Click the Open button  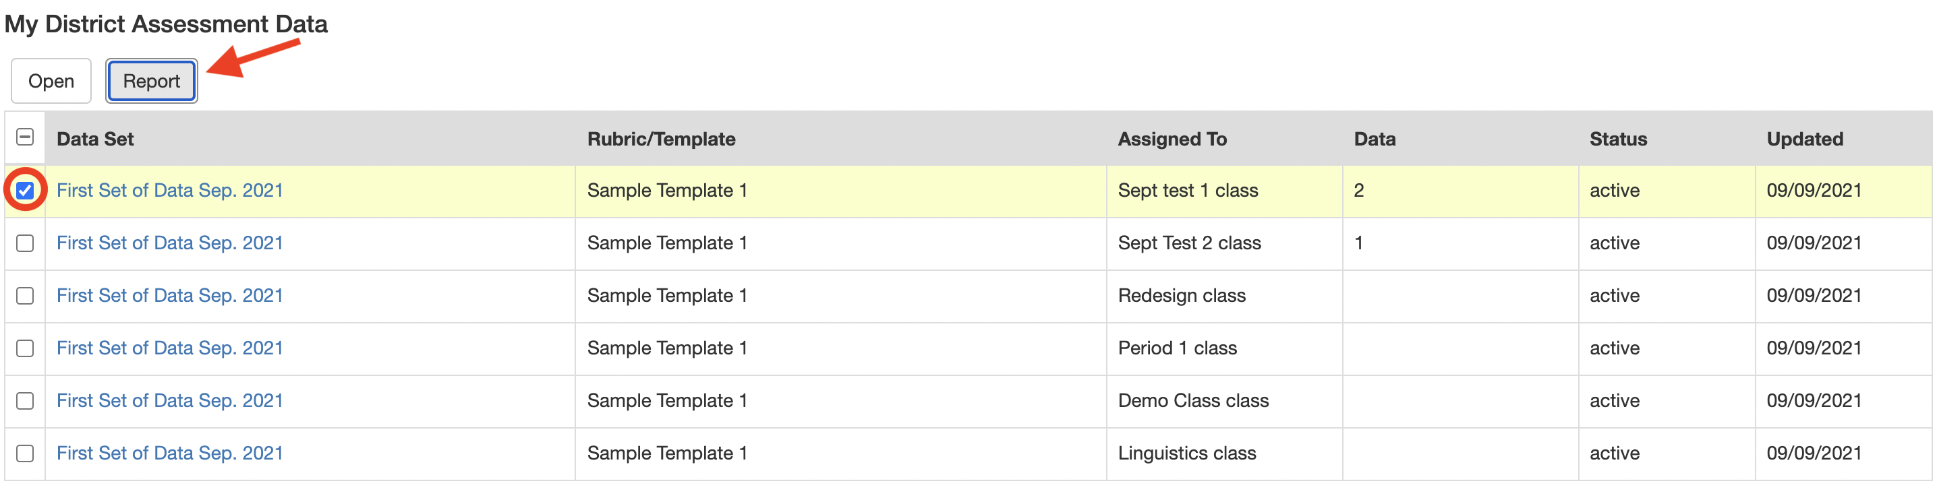click(x=51, y=81)
